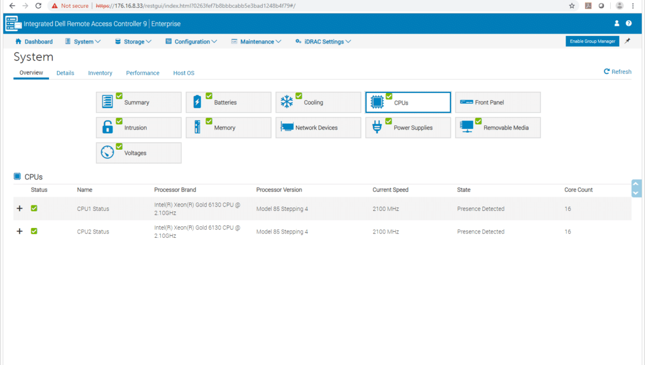Reload the page with browser reload icon
This screenshot has height=365, width=645.
(38, 6)
